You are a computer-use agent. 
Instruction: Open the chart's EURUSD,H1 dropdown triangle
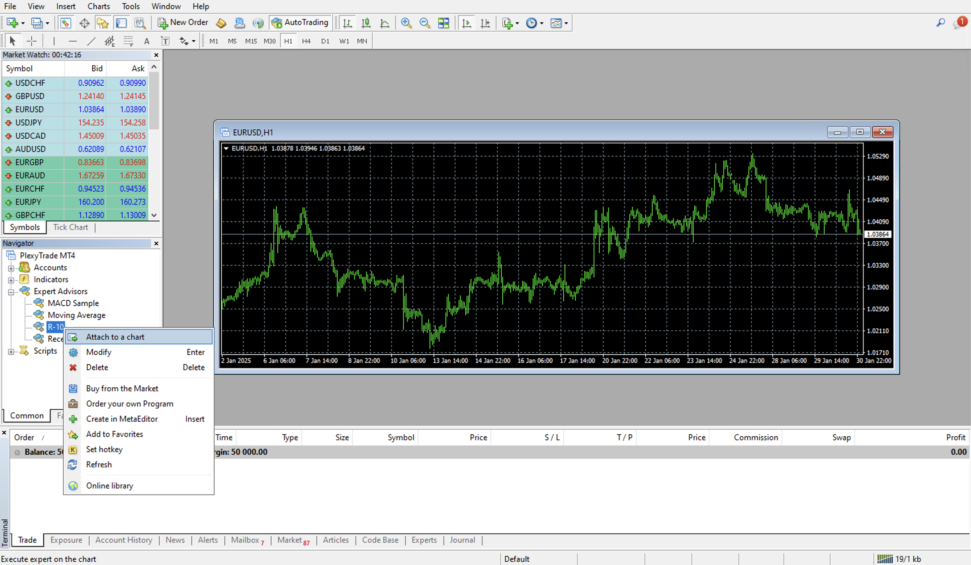(x=226, y=148)
